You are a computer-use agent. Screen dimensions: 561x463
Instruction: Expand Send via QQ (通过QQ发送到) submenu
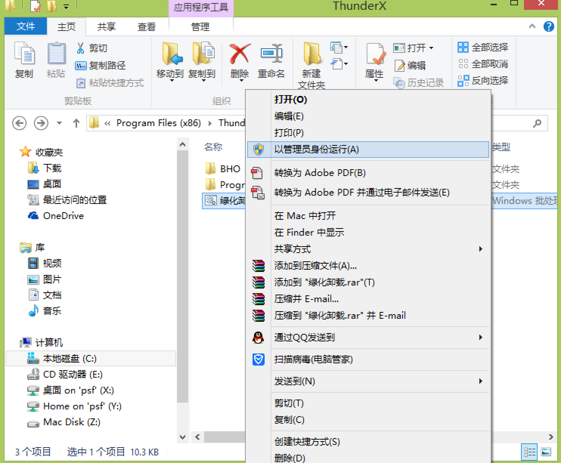click(x=480, y=337)
